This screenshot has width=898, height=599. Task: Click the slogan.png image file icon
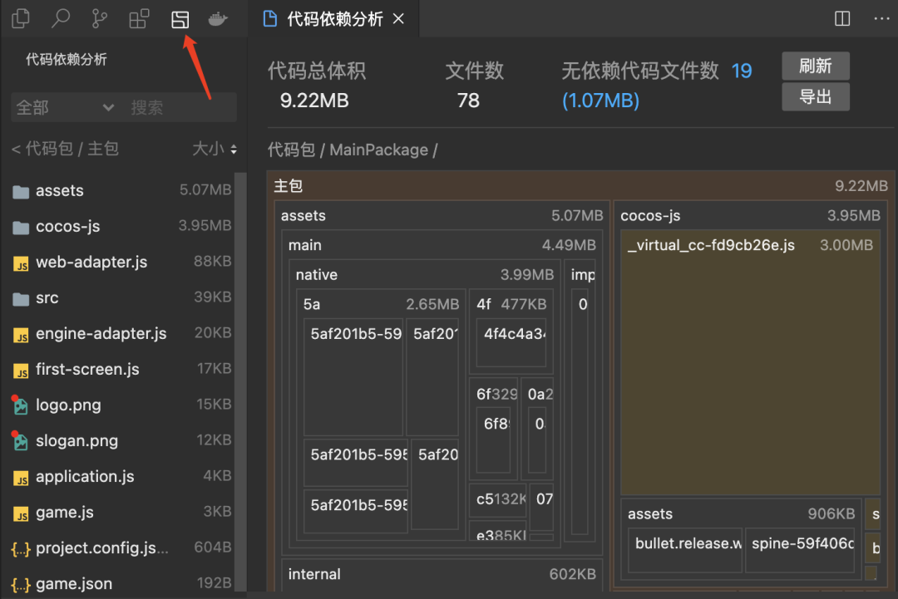[x=21, y=441]
